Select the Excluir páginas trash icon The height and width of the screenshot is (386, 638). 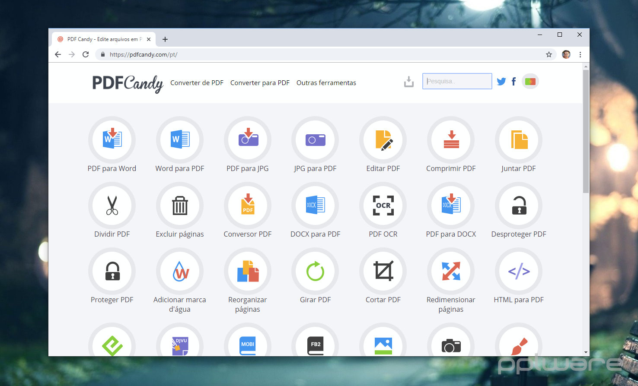click(180, 206)
